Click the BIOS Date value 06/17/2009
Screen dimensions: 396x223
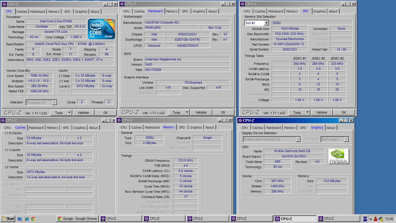[x=187, y=70]
